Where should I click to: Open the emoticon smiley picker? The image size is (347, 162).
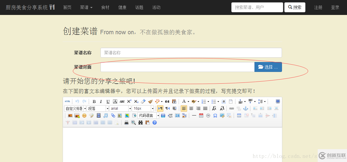point(84,116)
